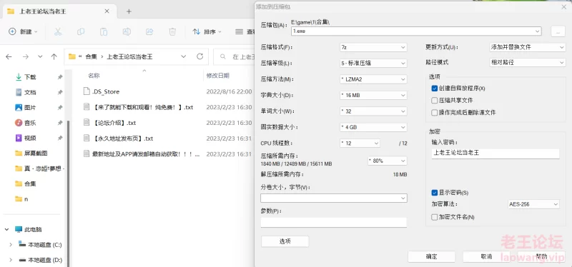The height and width of the screenshot is (267, 572).
Task: Go up one folder with Up arrow
Action: pos(54,56)
